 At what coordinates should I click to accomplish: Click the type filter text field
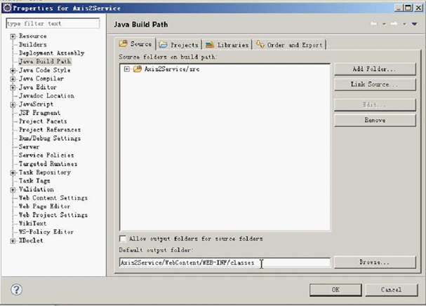coord(53,23)
